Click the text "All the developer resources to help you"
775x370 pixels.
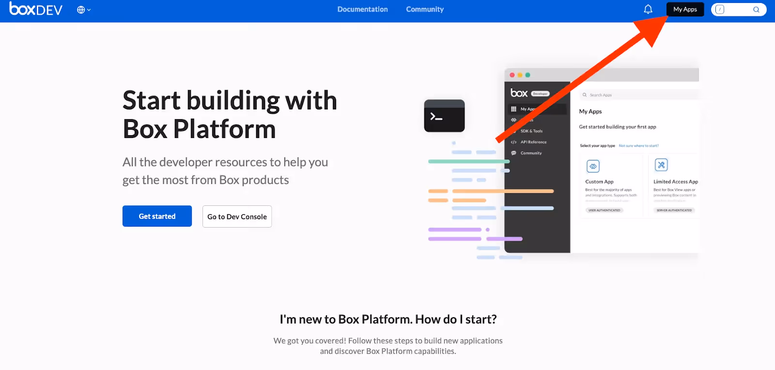pyautogui.click(x=225, y=162)
